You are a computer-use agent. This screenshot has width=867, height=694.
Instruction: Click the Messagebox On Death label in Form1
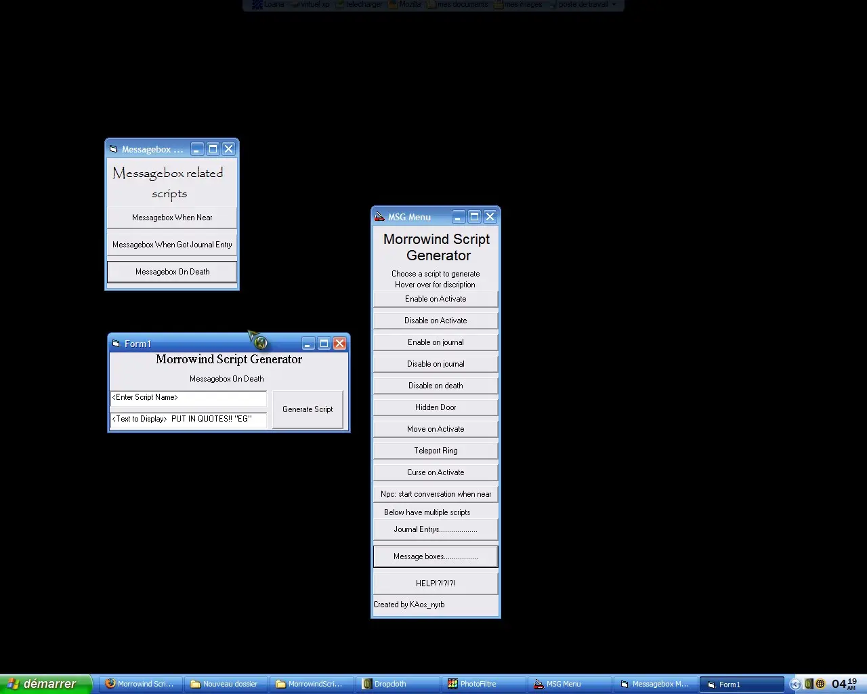227,379
